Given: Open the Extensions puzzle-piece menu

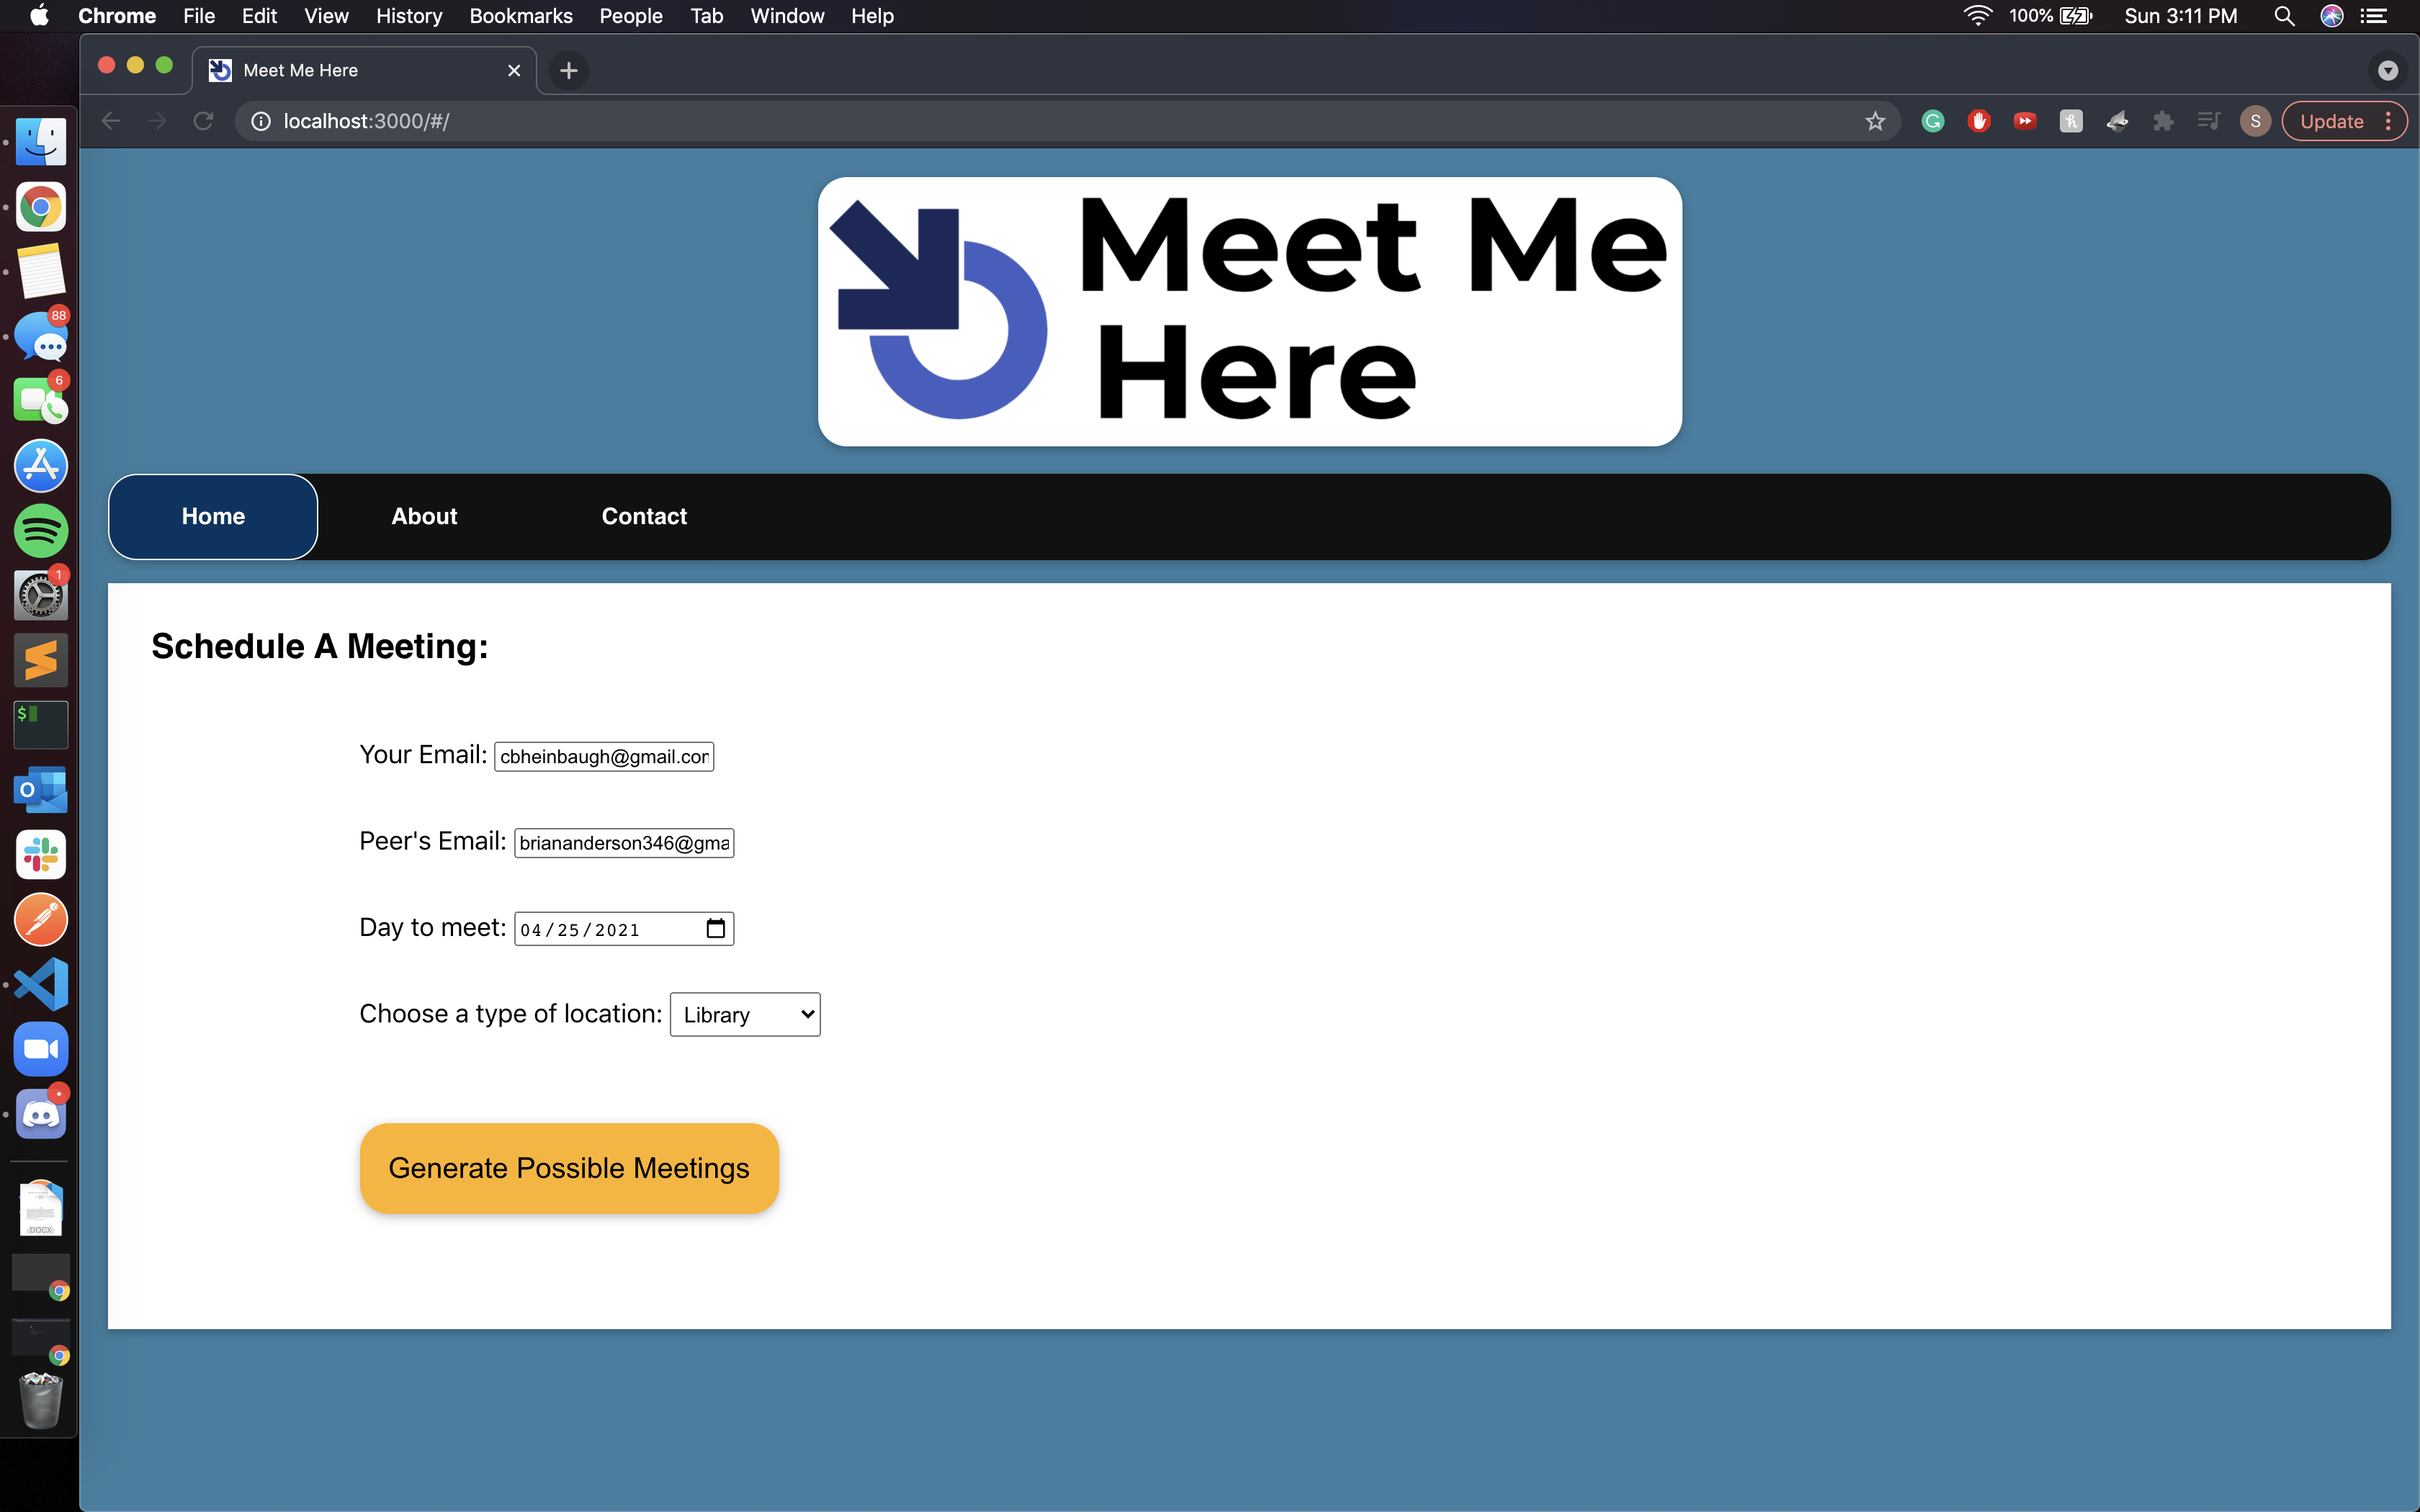Looking at the screenshot, I should (2163, 121).
